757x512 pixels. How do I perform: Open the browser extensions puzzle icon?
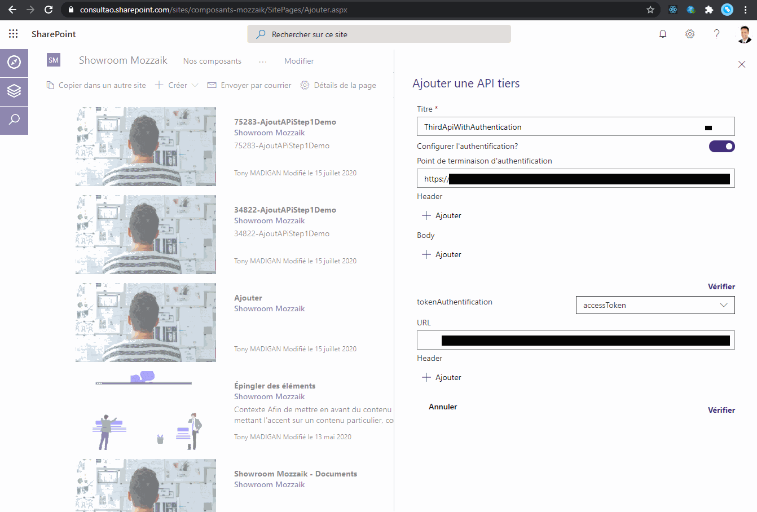coord(709,10)
